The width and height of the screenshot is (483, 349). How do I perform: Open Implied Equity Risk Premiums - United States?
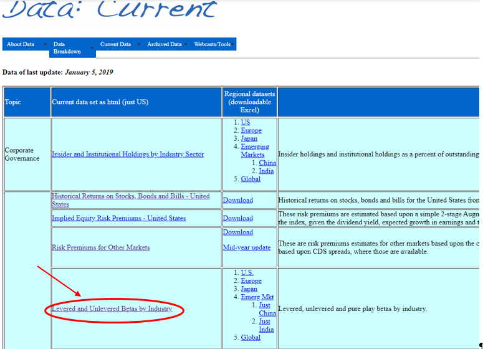click(x=118, y=218)
